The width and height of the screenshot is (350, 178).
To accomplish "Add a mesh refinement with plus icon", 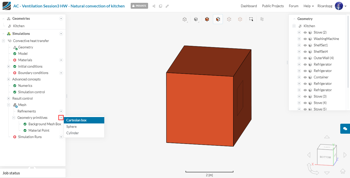I will pyautogui.click(x=61, y=111).
